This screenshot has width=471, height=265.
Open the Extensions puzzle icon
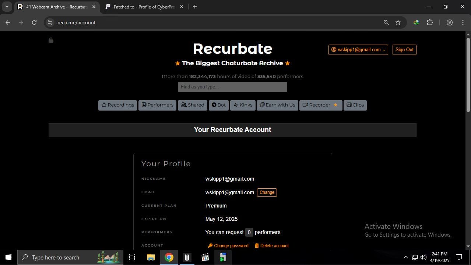430,22
